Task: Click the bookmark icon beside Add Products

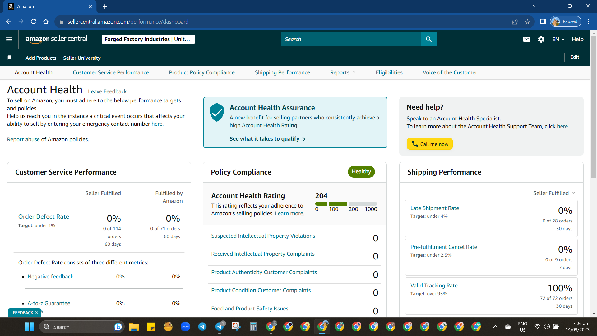Action: [x=9, y=58]
